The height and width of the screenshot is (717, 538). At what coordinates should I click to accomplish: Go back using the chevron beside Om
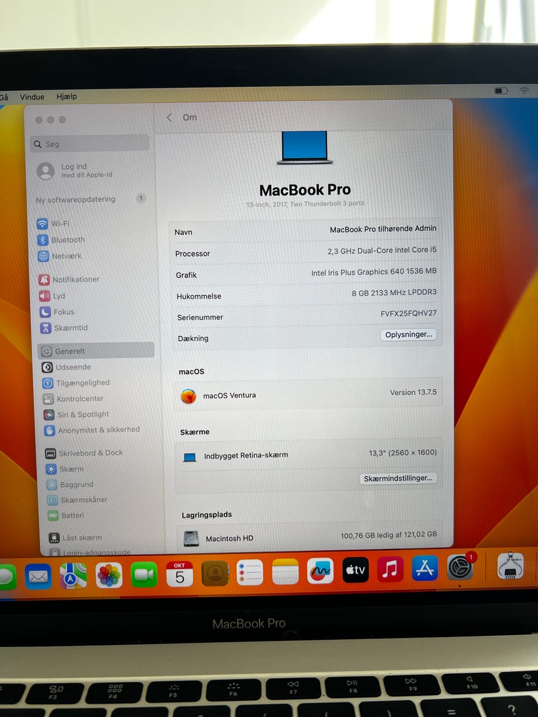[169, 118]
